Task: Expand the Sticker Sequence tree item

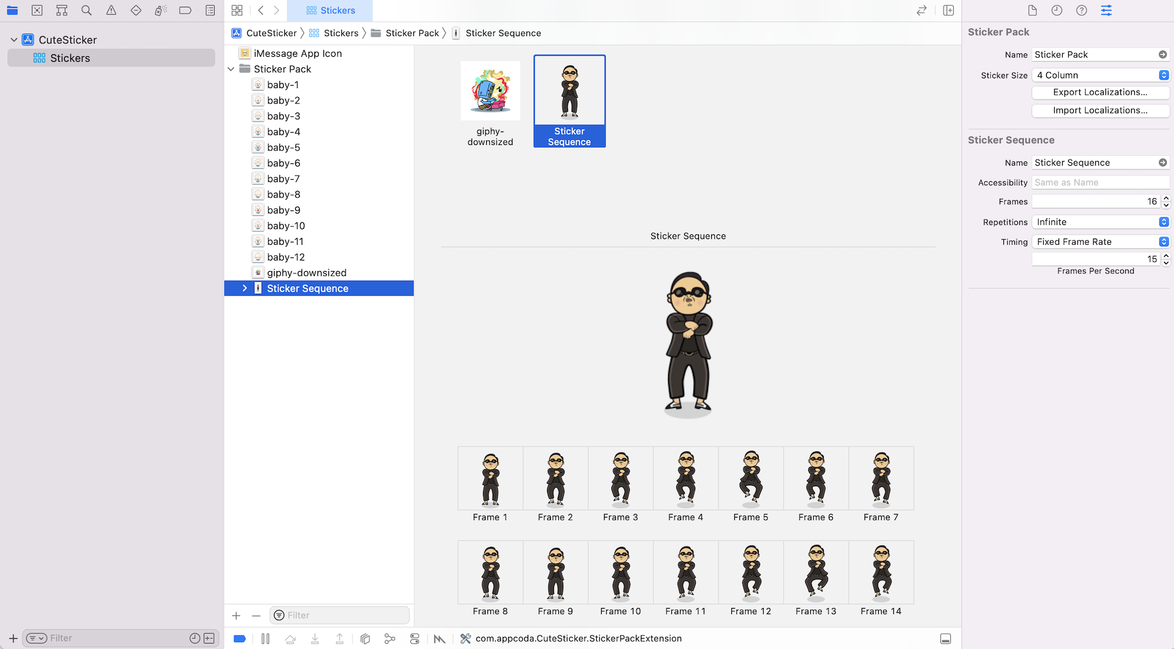Action: [245, 288]
